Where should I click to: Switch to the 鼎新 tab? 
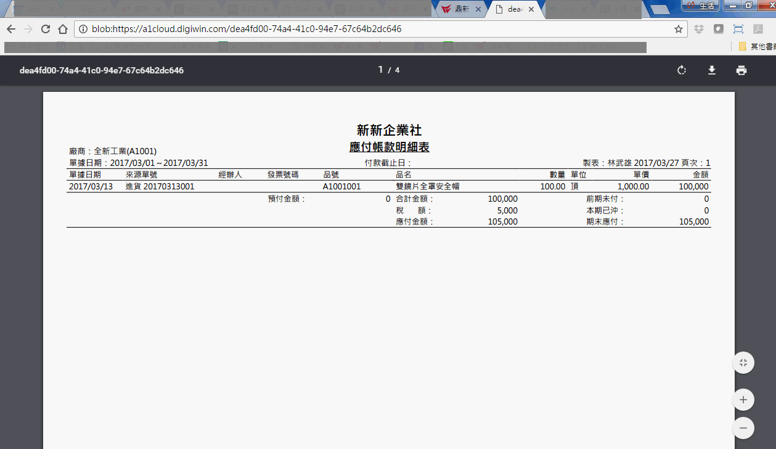(461, 9)
